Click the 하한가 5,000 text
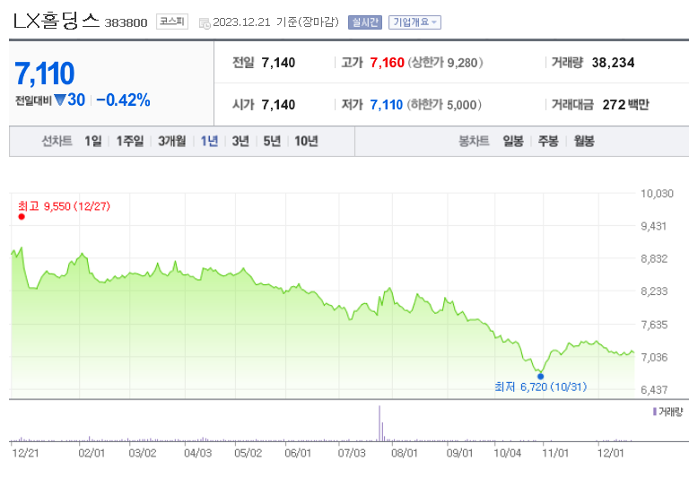 click(x=444, y=105)
